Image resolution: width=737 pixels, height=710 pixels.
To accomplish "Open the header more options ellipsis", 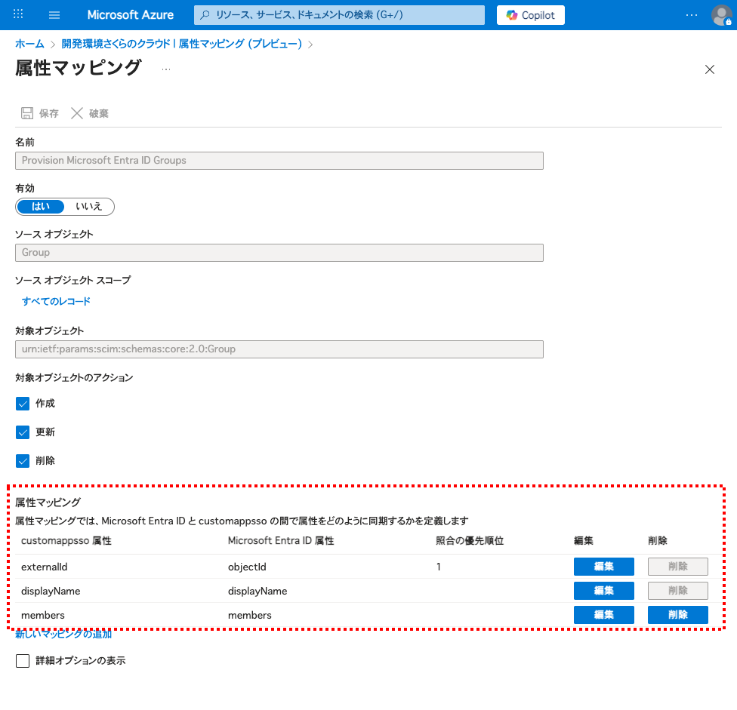I will [x=692, y=15].
